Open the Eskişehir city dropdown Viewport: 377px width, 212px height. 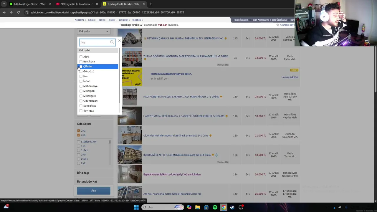click(x=94, y=31)
